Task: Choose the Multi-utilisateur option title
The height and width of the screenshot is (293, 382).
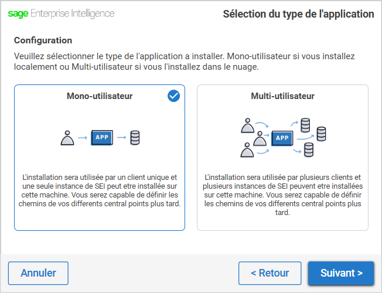Action: 282,96
